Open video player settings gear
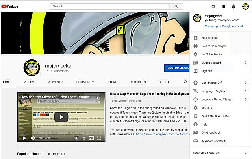This screenshot has height=159, width=252. pos(84,138)
